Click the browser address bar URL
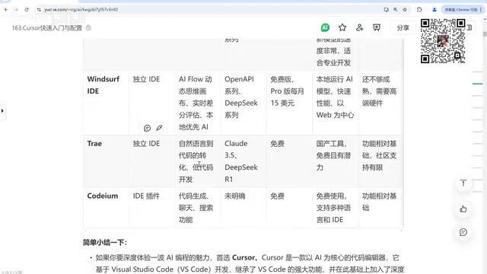Image resolution: width=487 pixels, height=274 pixels. pyautogui.click(x=81, y=10)
